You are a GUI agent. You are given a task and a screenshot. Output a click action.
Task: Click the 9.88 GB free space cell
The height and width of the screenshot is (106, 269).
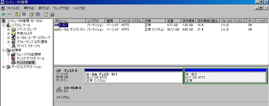[188, 29]
